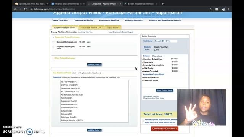Viewport: 244px width, 137px height.
Task: Bookmark this page with the star icon
Action: [x=210, y=9]
